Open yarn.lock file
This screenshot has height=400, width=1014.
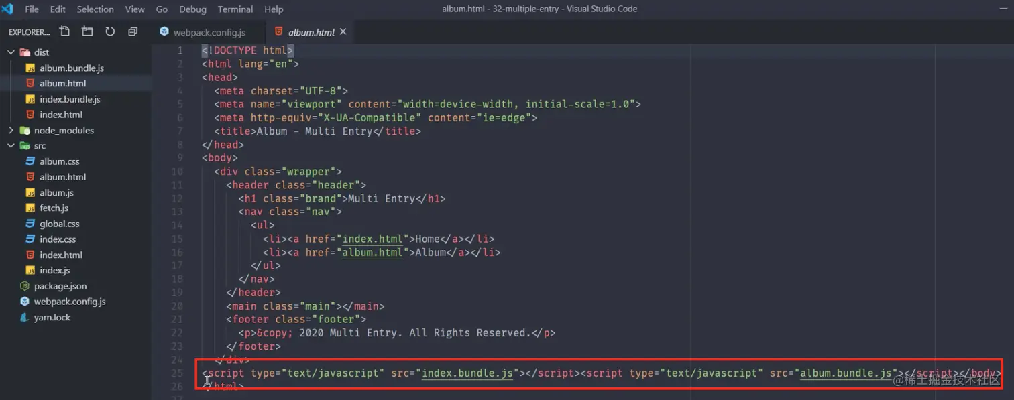pos(52,317)
